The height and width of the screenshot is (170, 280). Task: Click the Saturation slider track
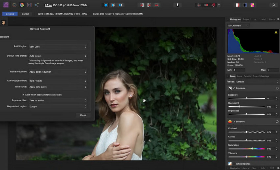tap(246, 149)
